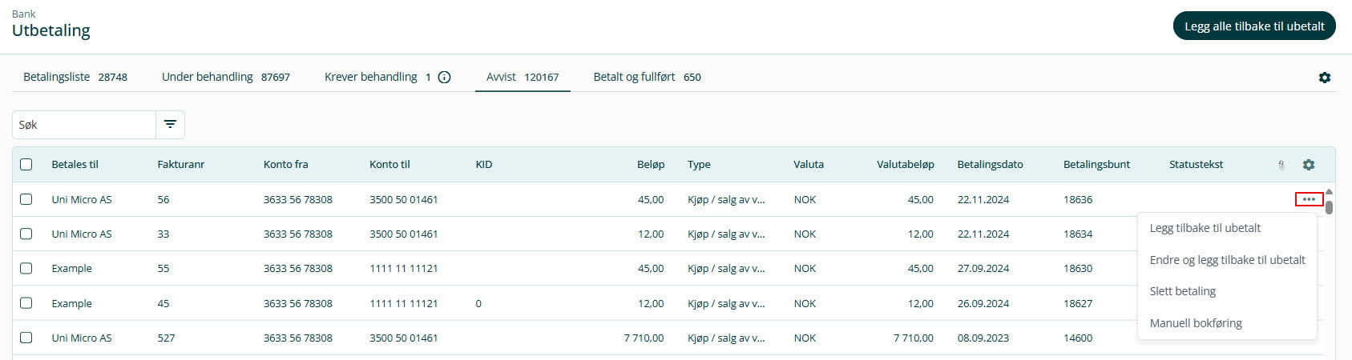Select the checkbox for invoice 527 row
Screen dimensions: 1352x360
click(26, 338)
